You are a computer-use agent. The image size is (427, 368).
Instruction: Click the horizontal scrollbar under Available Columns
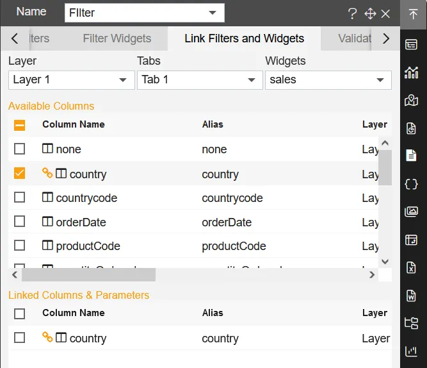tap(88, 274)
